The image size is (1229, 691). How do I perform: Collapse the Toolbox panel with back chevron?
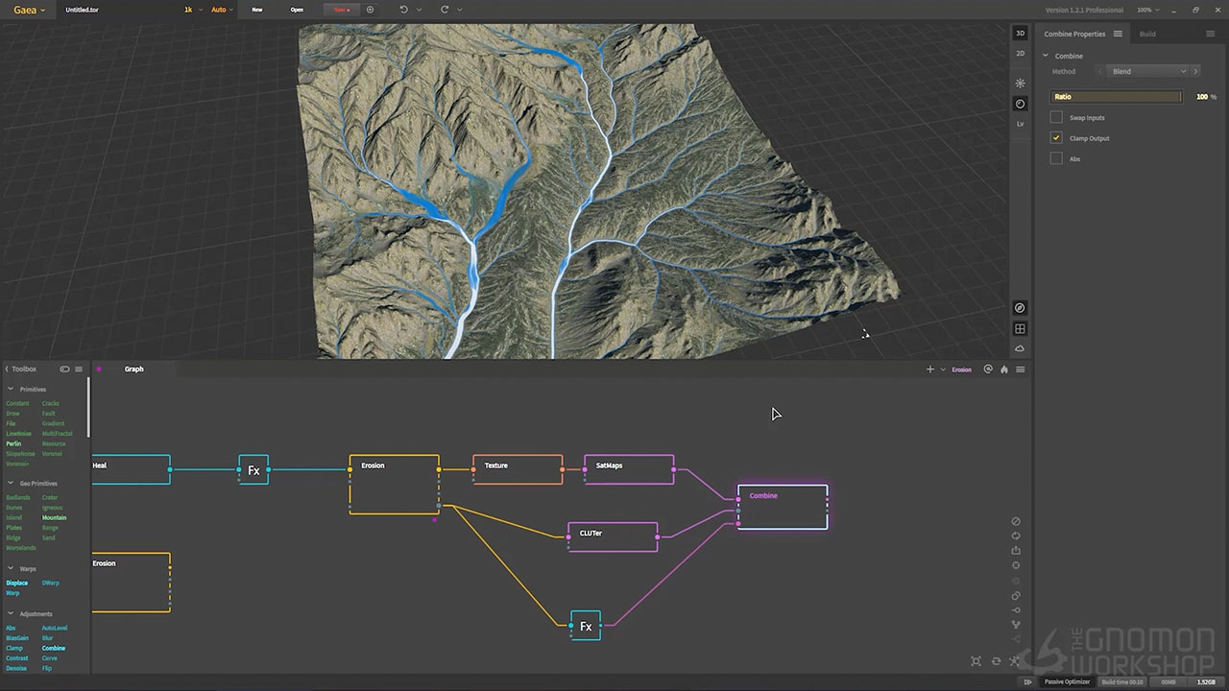click(x=7, y=369)
